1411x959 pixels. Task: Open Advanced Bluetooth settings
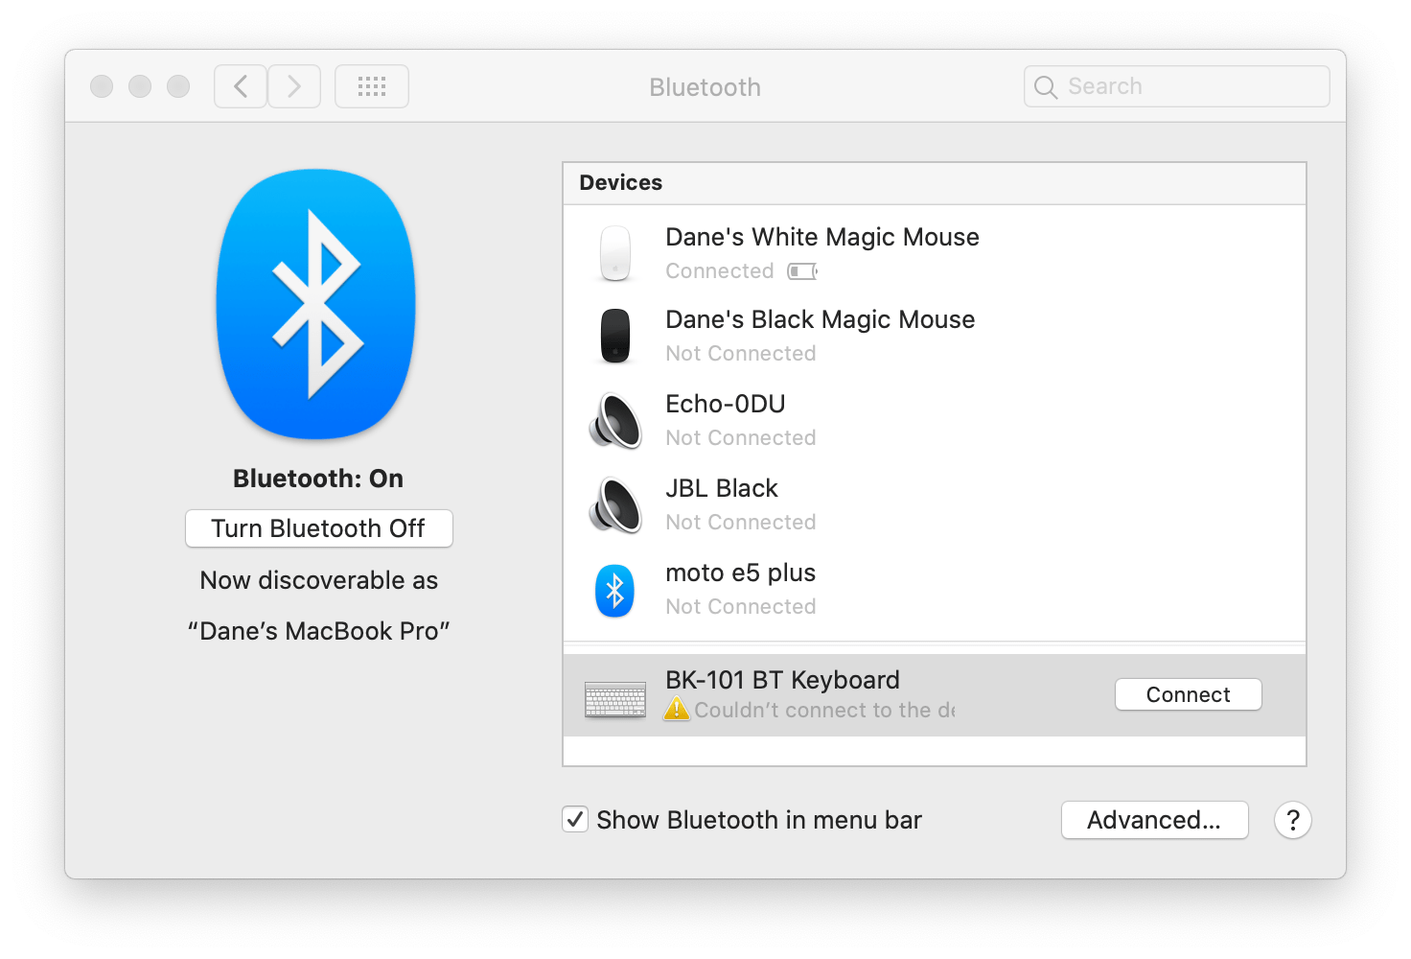click(x=1154, y=819)
